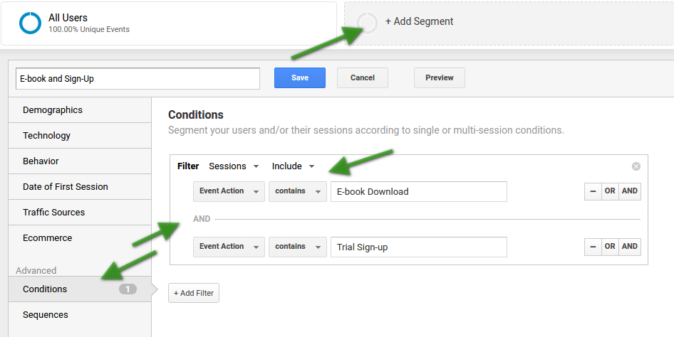Click the All Users segment circle icon
This screenshot has width=674, height=337.
pos(31,23)
